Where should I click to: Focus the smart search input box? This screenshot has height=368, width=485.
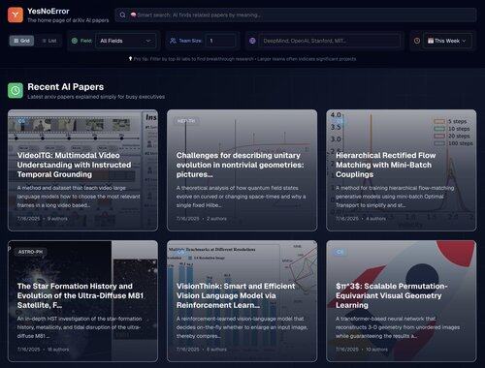296,15
